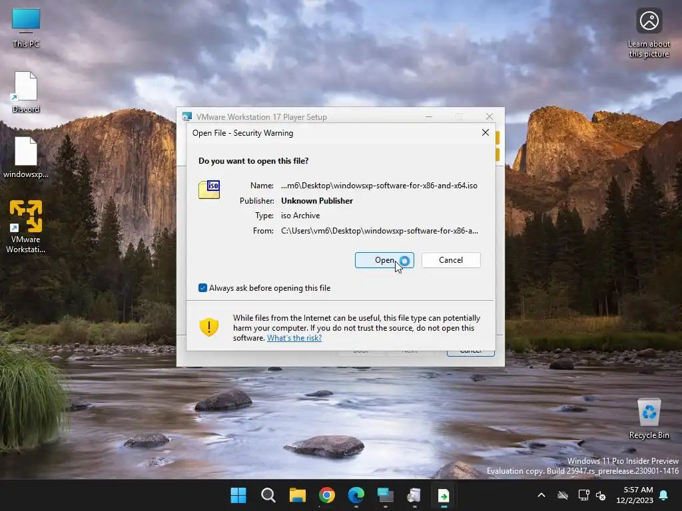
Task: Open the What's the risk? link
Action: tap(294, 338)
